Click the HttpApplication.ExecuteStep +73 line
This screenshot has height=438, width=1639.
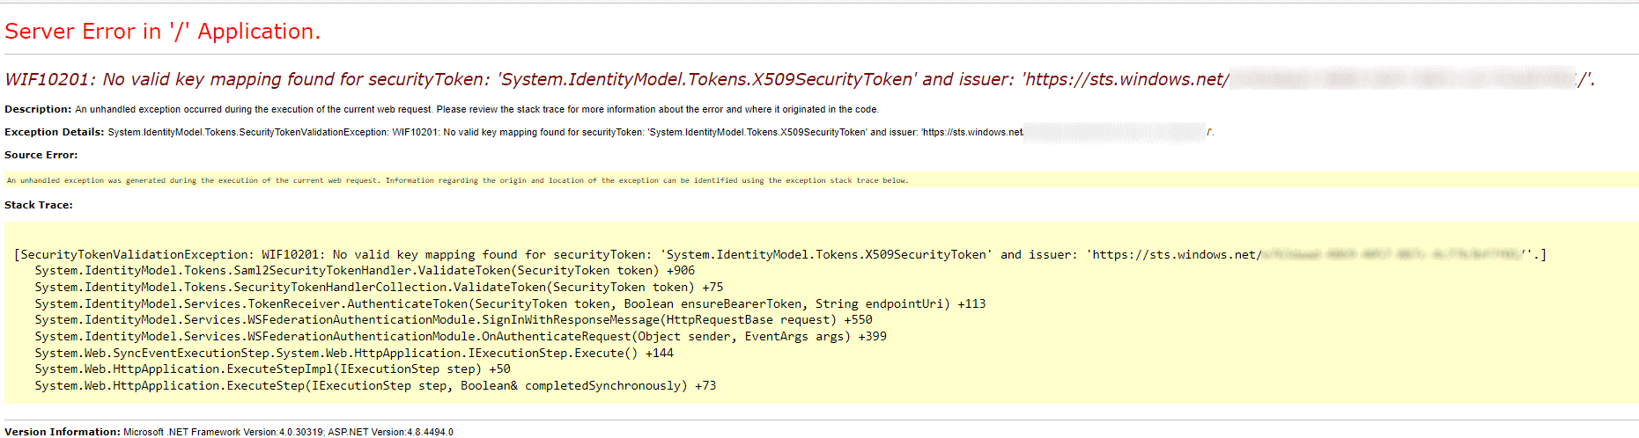375,385
